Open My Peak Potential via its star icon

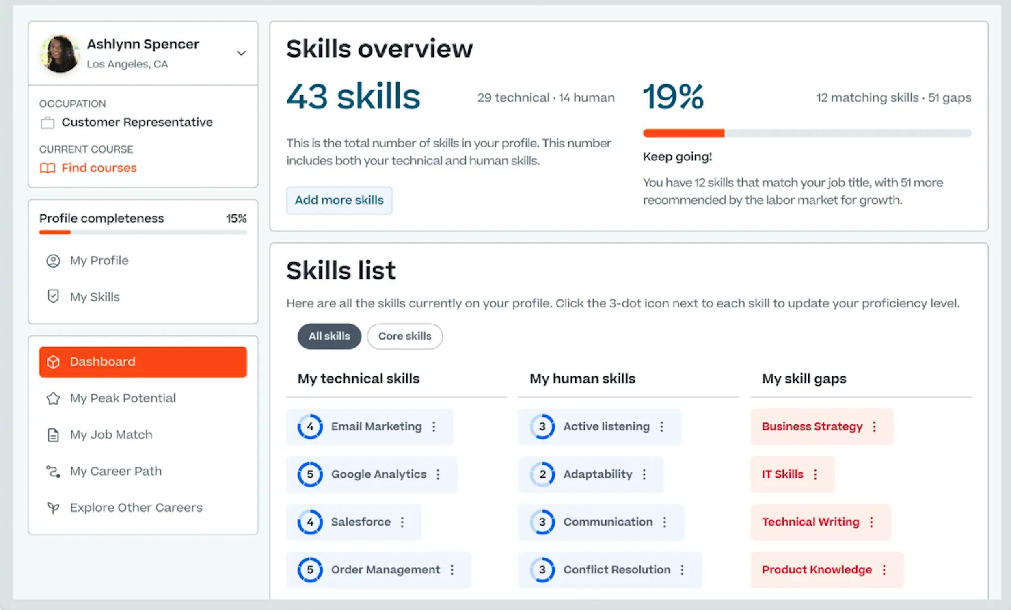[53, 398]
